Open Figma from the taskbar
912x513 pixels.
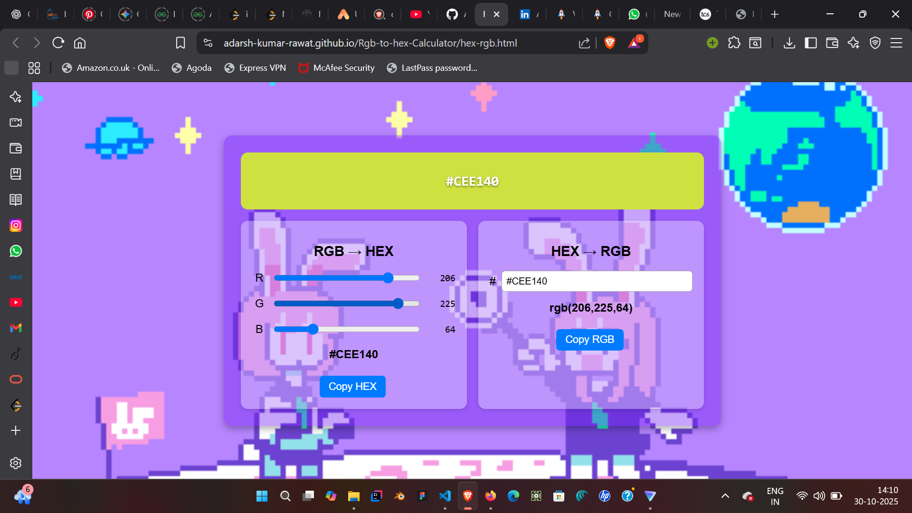[422, 496]
